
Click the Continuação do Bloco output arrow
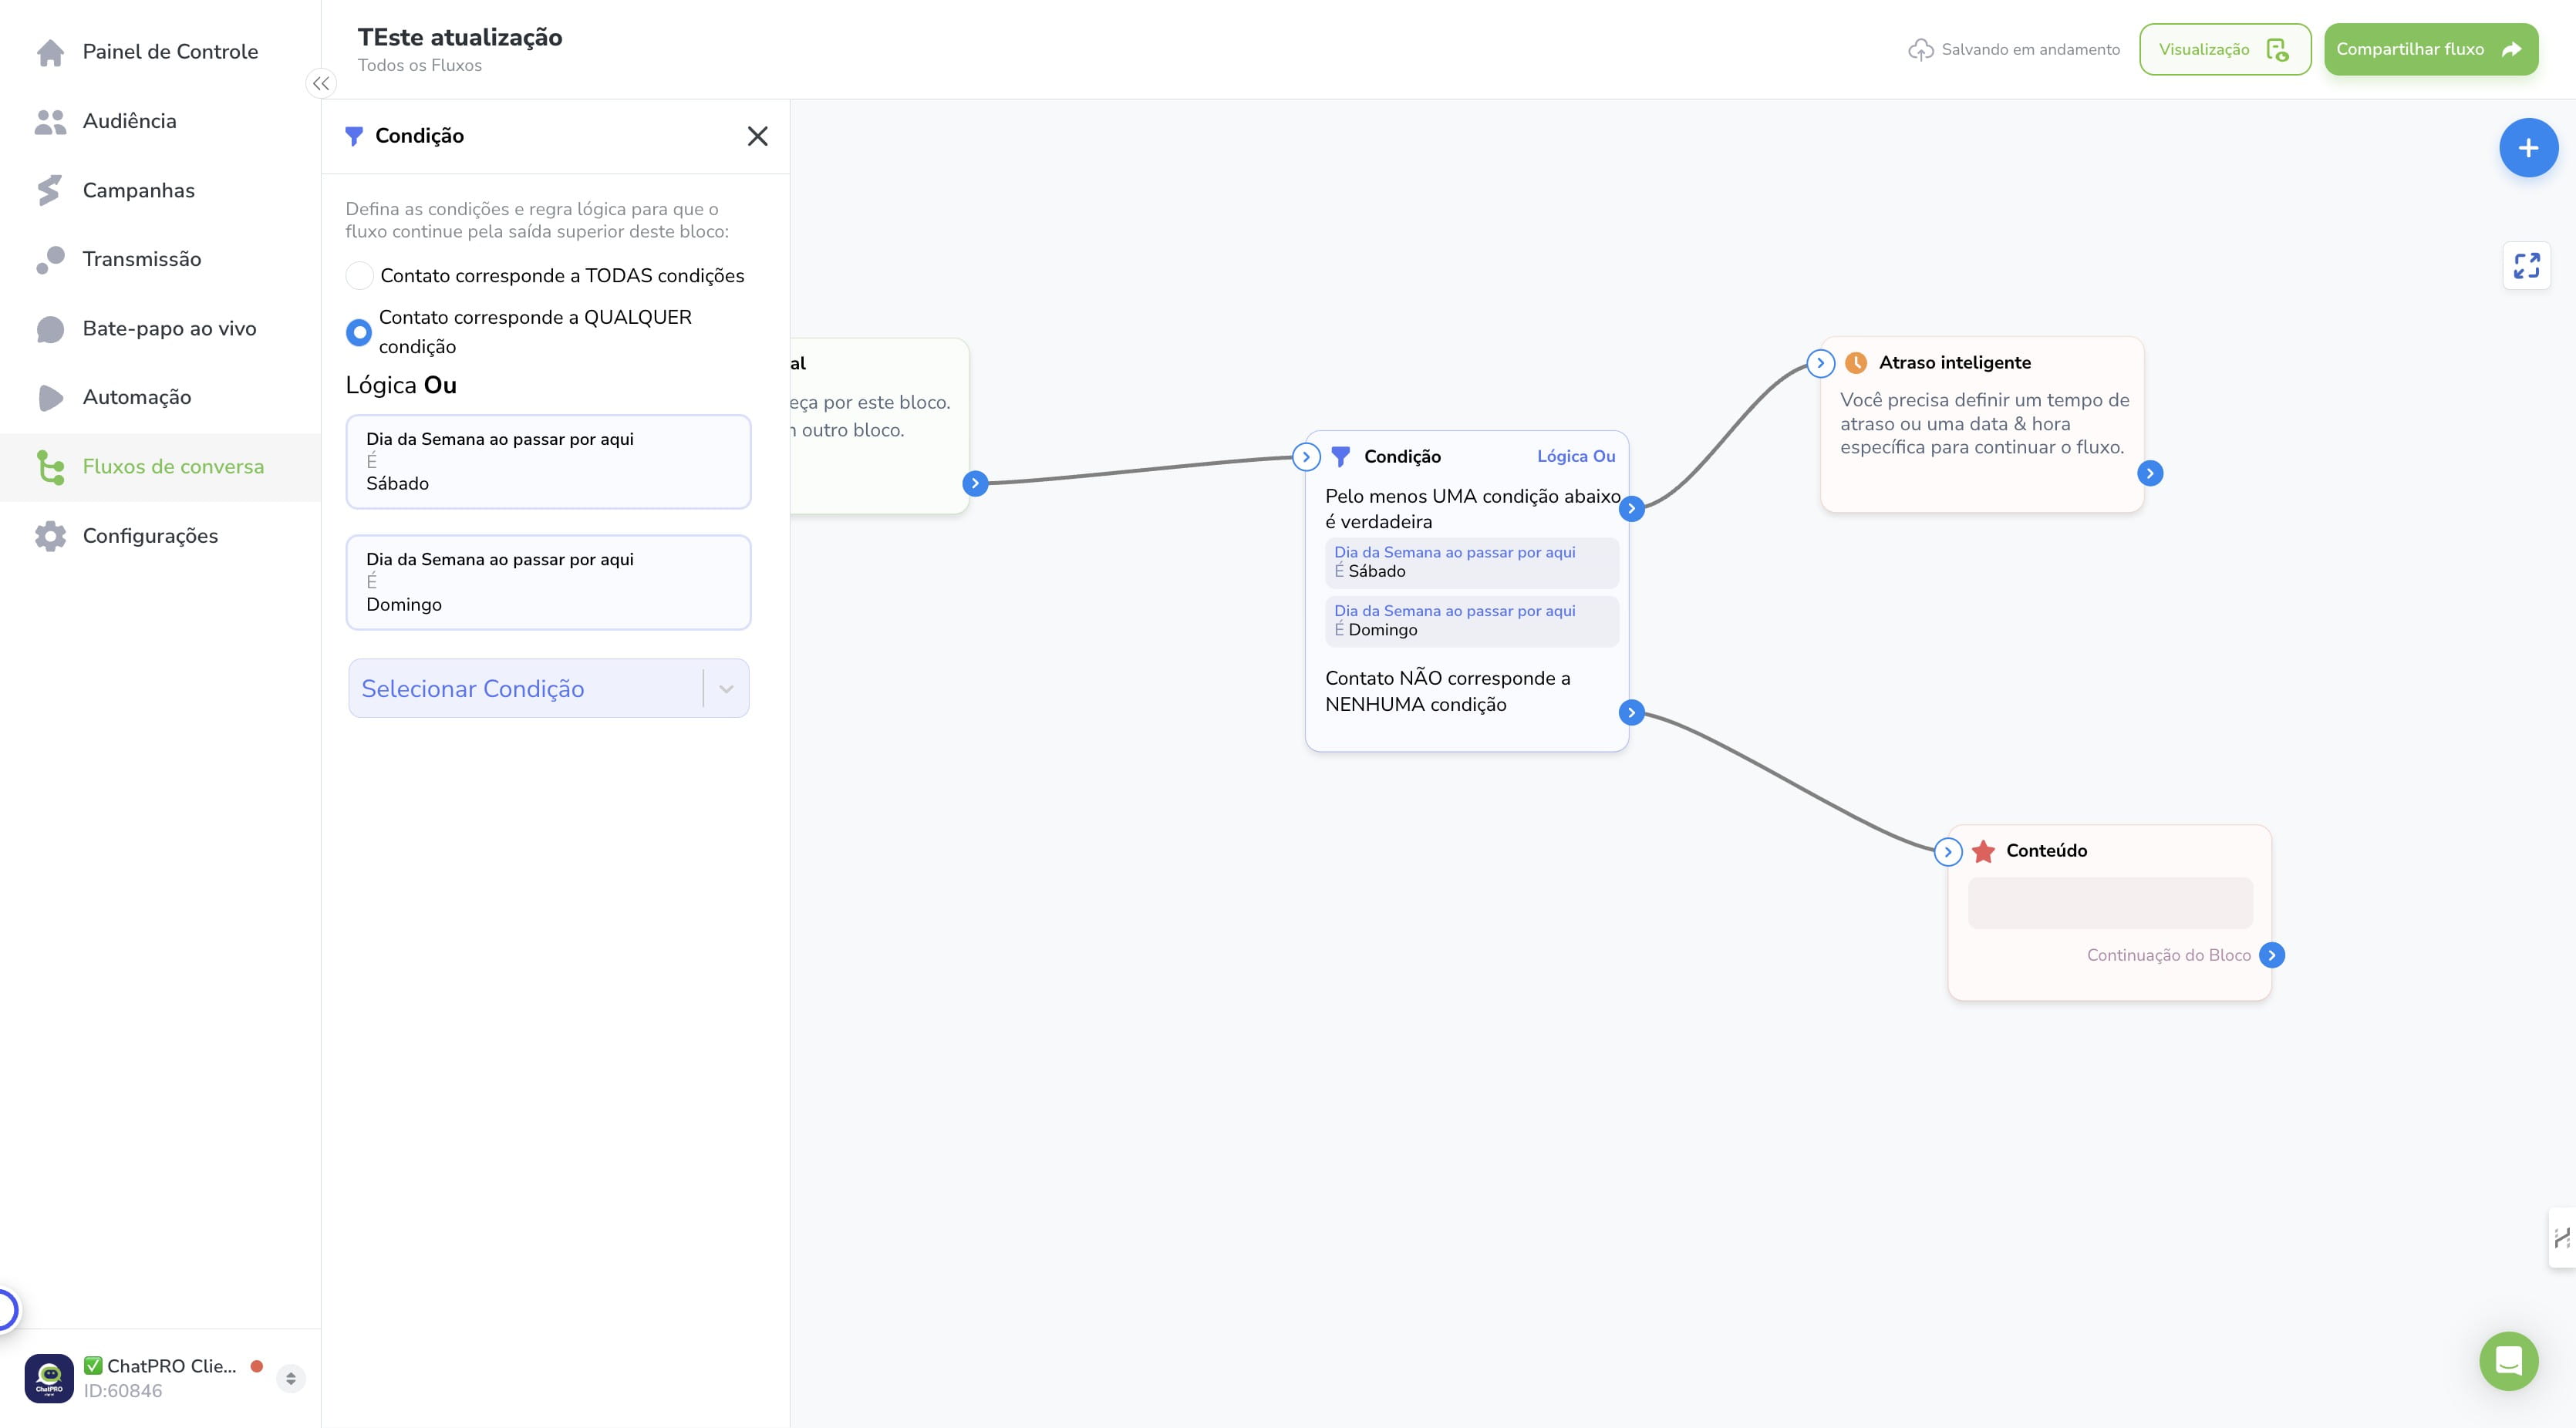click(x=2271, y=955)
